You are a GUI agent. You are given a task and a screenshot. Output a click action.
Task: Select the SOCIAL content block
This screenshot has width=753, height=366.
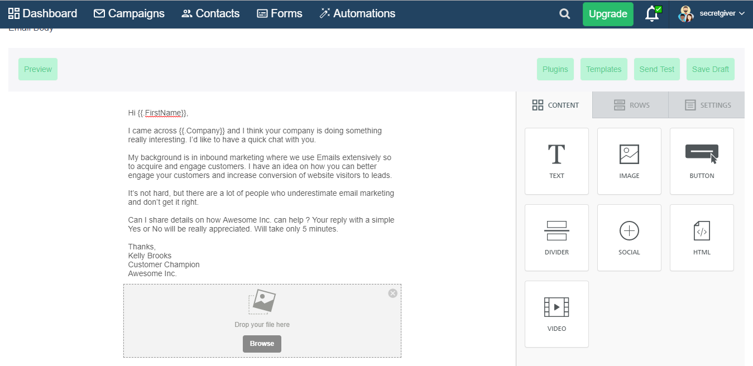coord(629,238)
